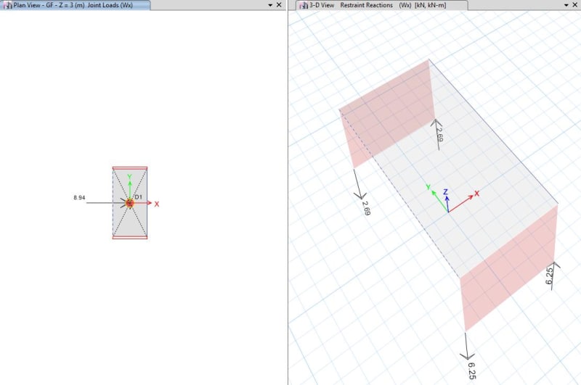Click the red X axis label in plan view
581x385 pixels.
[x=157, y=204]
